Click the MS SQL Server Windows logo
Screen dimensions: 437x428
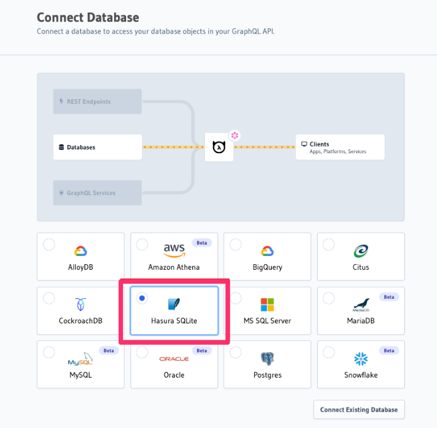[267, 304]
